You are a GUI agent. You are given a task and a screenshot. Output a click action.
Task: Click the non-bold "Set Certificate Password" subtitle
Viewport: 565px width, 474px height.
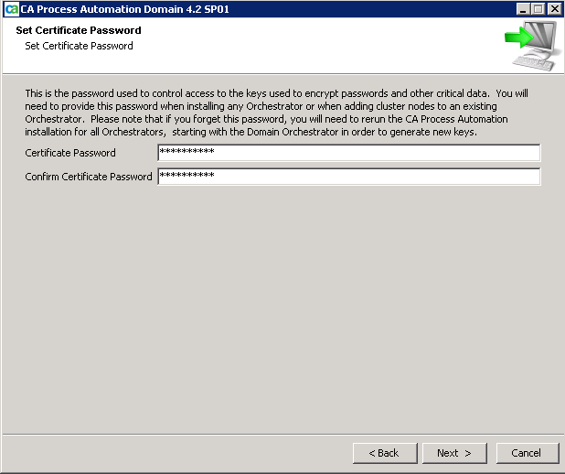(x=79, y=46)
